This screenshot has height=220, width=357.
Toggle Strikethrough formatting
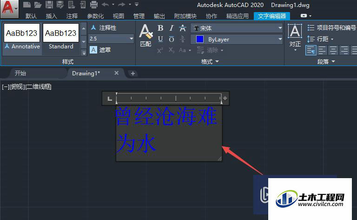click(183, 28)
